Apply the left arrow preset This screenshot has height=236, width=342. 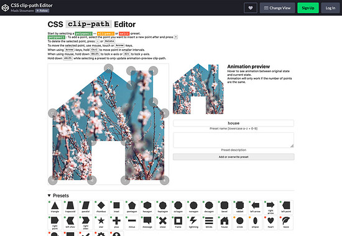(x=255, y=207)
